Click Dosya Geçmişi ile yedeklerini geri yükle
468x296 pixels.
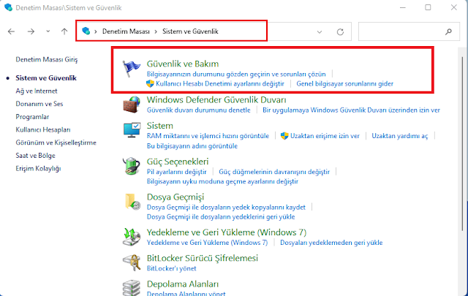(221, 216)
